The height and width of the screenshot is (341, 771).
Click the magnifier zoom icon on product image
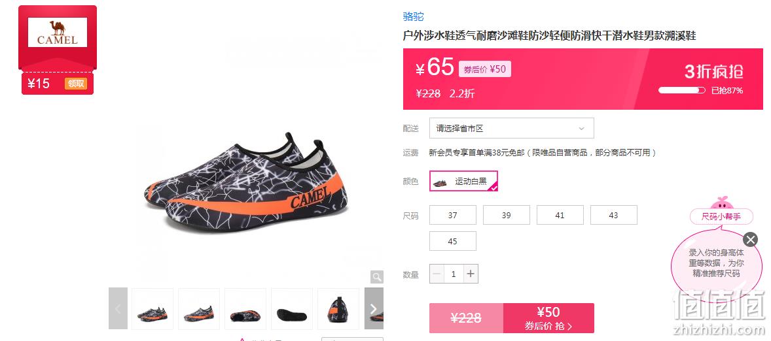pyautogui.click(x=376, y=277)
